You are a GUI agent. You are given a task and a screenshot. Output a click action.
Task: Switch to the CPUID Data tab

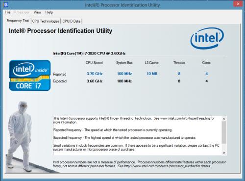72,21
